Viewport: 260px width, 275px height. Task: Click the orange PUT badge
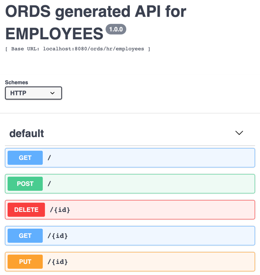tap(25, 261)
